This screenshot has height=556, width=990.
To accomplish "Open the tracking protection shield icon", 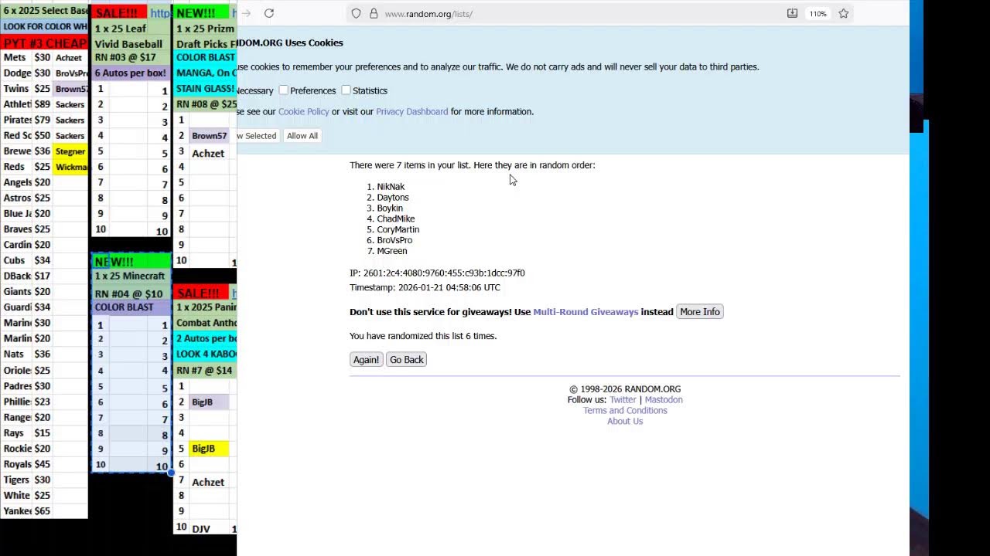I will coord(356,13).
